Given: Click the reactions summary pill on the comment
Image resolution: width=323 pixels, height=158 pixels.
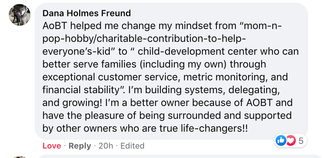Looking at the screenshot, I should 290,141.
